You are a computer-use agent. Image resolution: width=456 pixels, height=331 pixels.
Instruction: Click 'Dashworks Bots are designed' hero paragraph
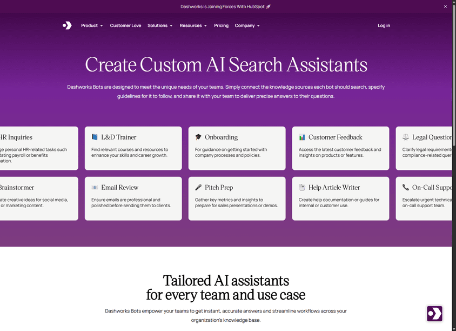(x=226, y=91)
